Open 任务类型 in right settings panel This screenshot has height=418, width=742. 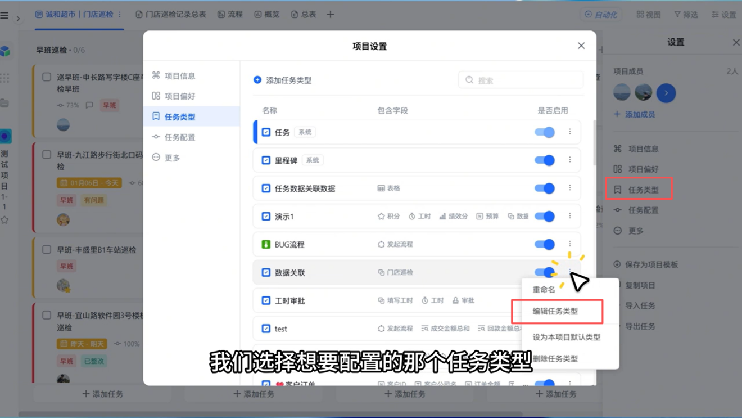click(637, 190)
